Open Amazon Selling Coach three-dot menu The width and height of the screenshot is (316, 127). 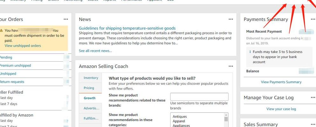tap(231, 66)
